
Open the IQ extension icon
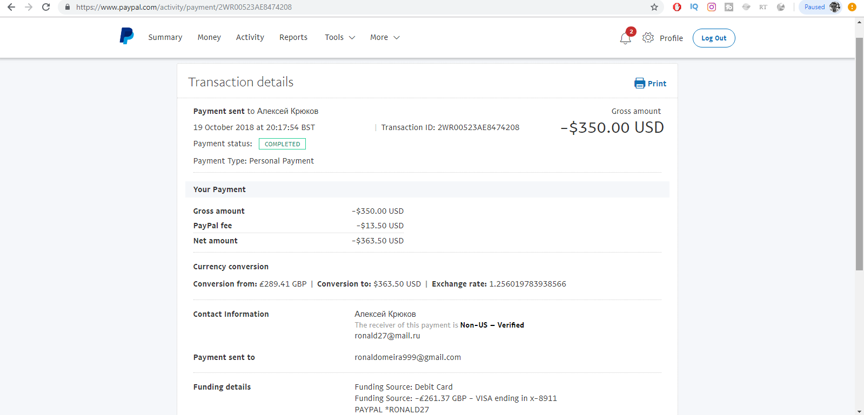click(x=694, y=7)
